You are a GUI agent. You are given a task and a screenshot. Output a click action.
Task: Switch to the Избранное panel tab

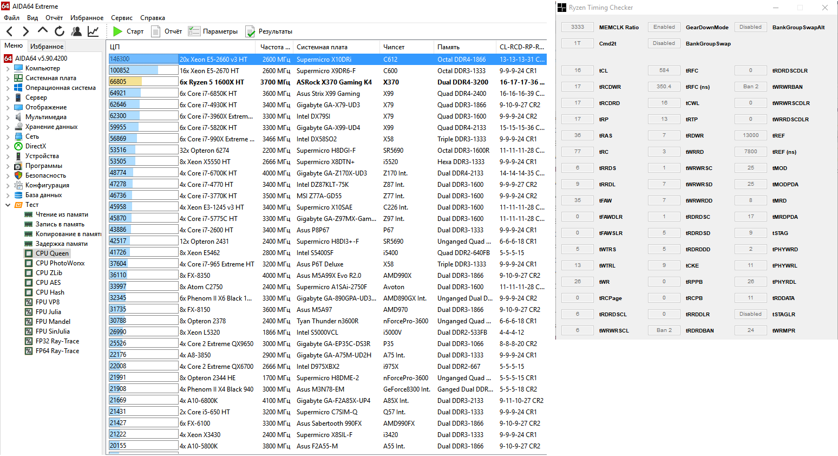[47, 47]
